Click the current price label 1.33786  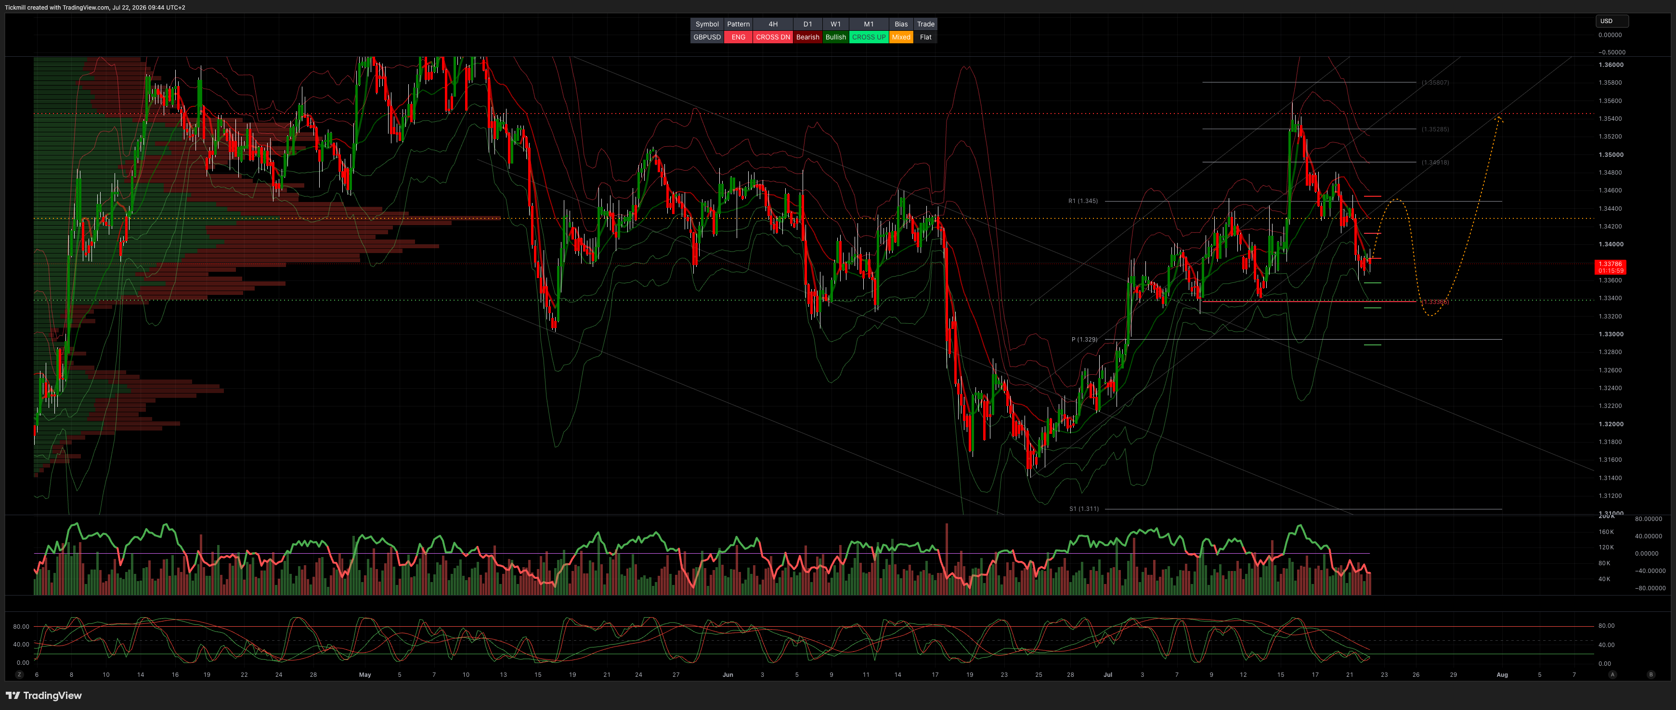click(1611, 267)
